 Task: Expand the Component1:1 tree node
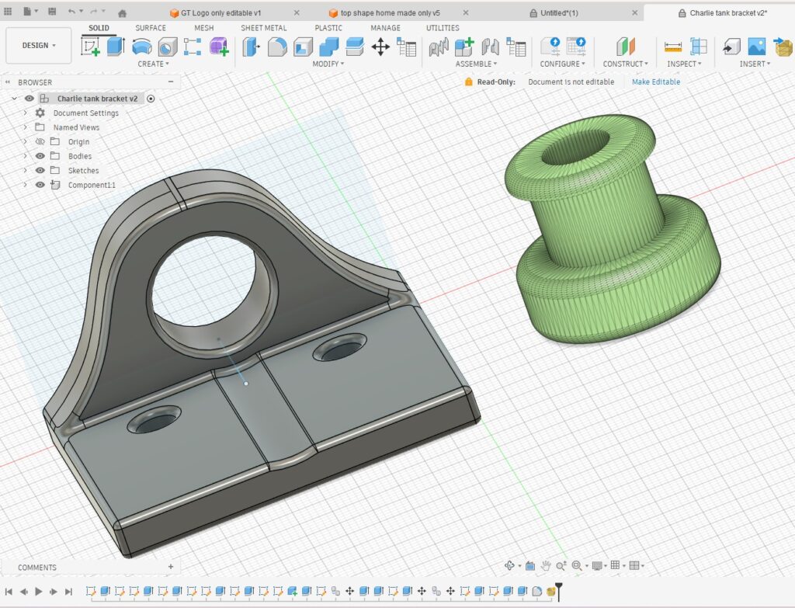click(25, 185)
